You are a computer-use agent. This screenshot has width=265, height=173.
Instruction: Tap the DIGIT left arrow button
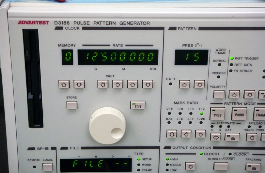103,84
